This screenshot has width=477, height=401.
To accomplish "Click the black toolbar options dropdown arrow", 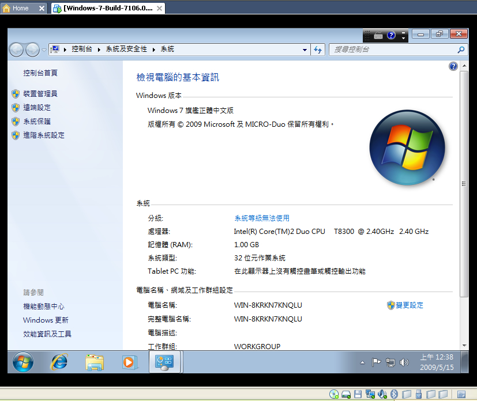I will click(x=403, y=38).
